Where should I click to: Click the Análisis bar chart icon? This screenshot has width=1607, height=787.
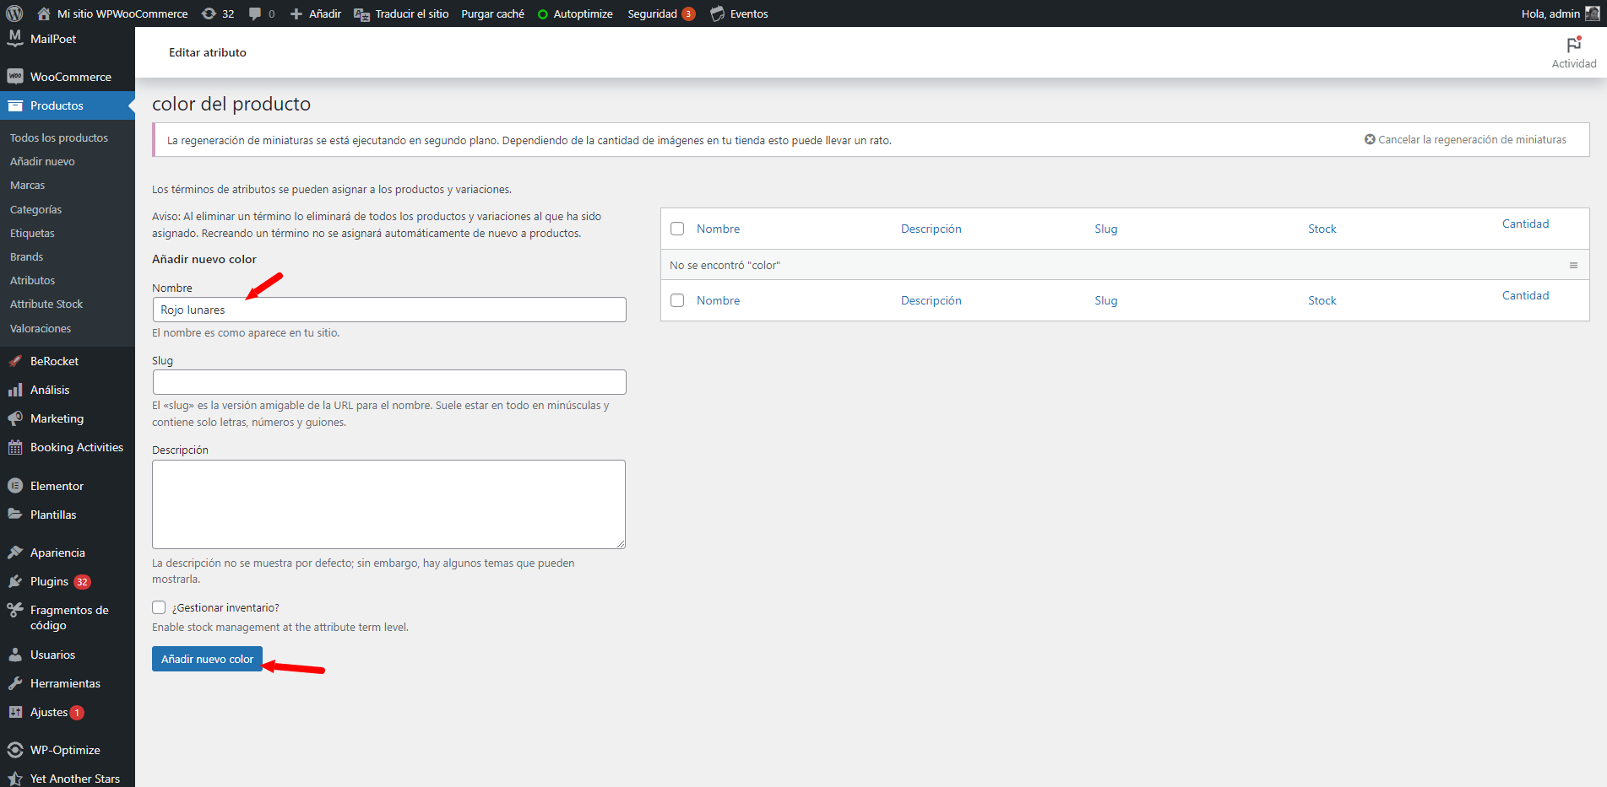[x=14, y=390]
